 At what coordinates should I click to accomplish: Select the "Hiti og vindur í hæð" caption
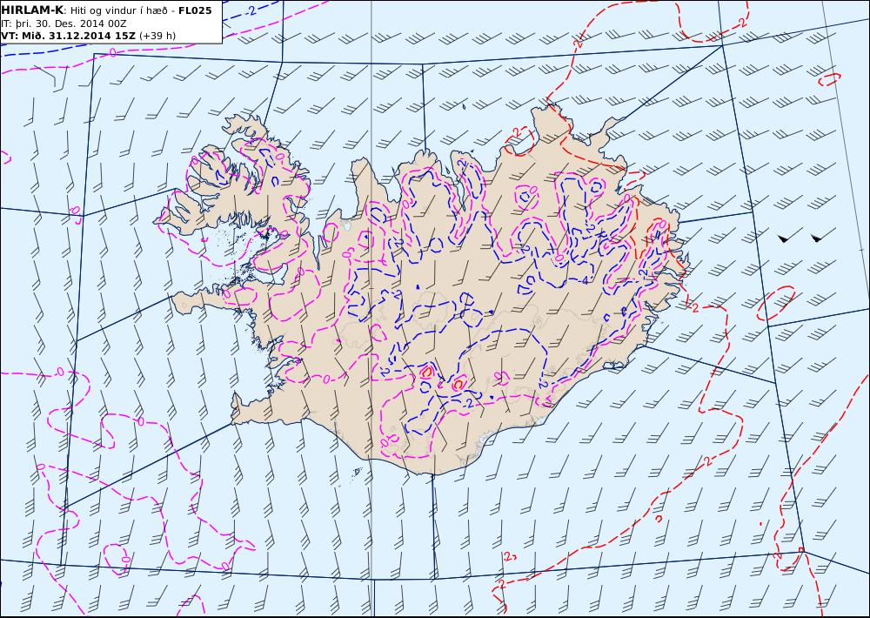pyautogui.click(x=118, y=10)
